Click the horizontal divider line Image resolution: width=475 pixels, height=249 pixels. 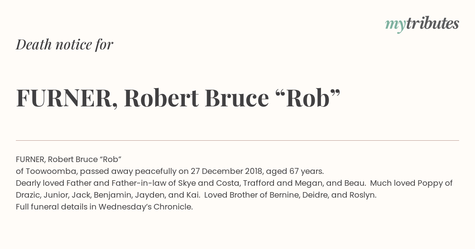237,140
